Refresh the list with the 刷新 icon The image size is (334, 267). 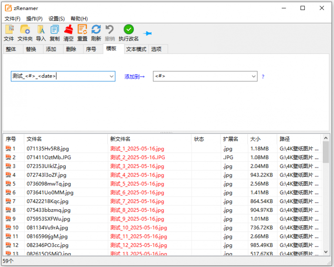pos(96,33)
